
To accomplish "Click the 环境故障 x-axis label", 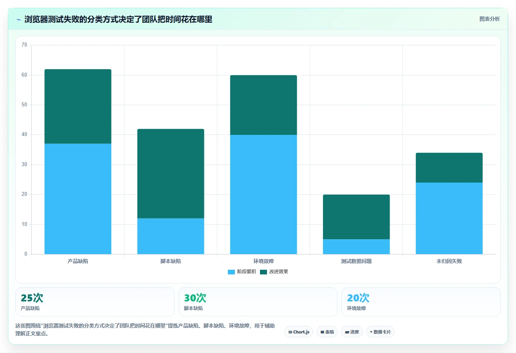I will tap(263, 261).
